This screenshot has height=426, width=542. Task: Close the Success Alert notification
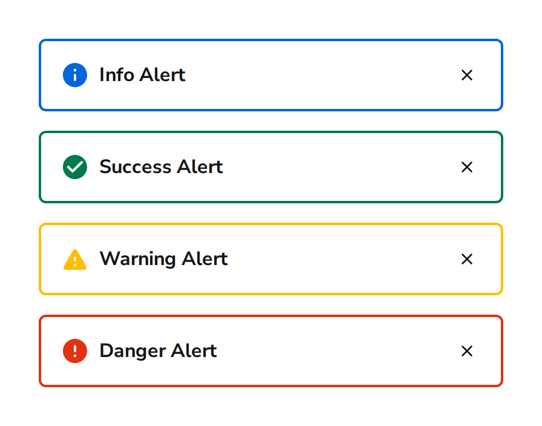[x=467, y=167]
